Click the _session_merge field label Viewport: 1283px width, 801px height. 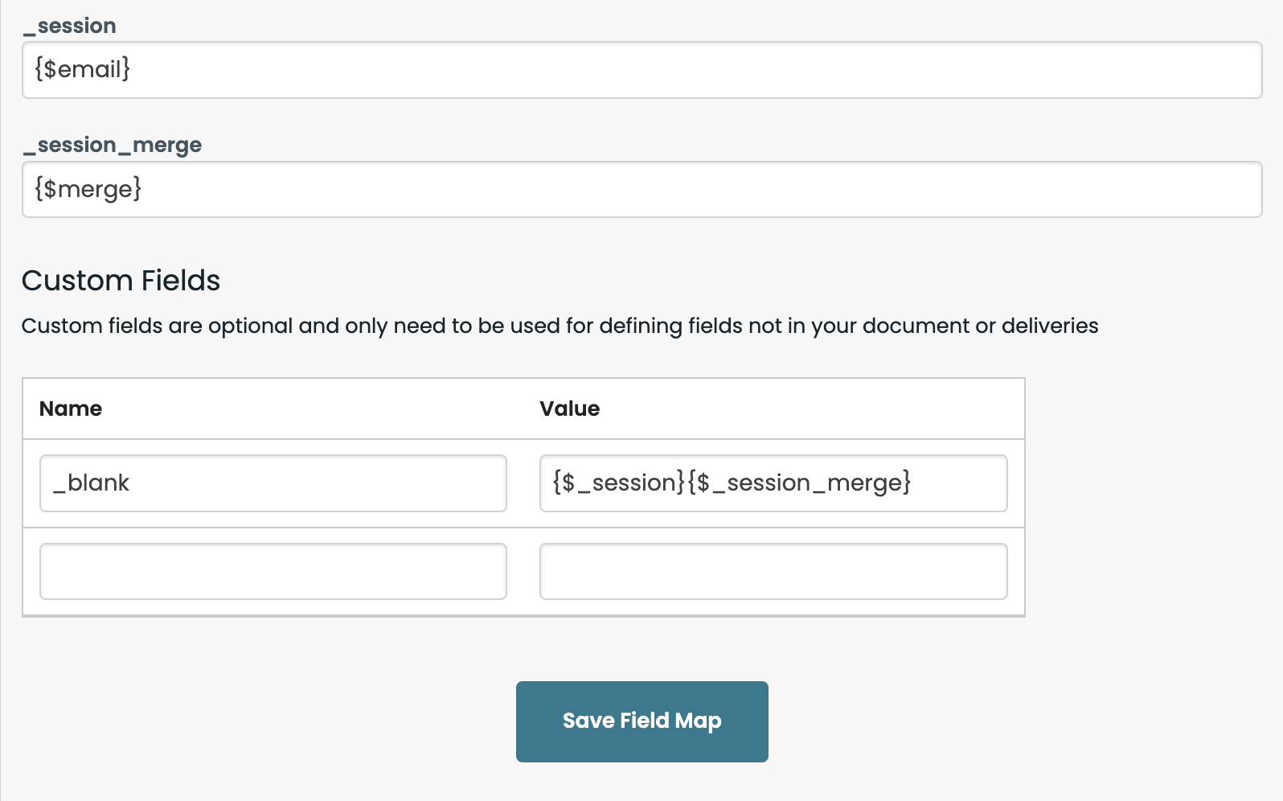coord(113,145)
